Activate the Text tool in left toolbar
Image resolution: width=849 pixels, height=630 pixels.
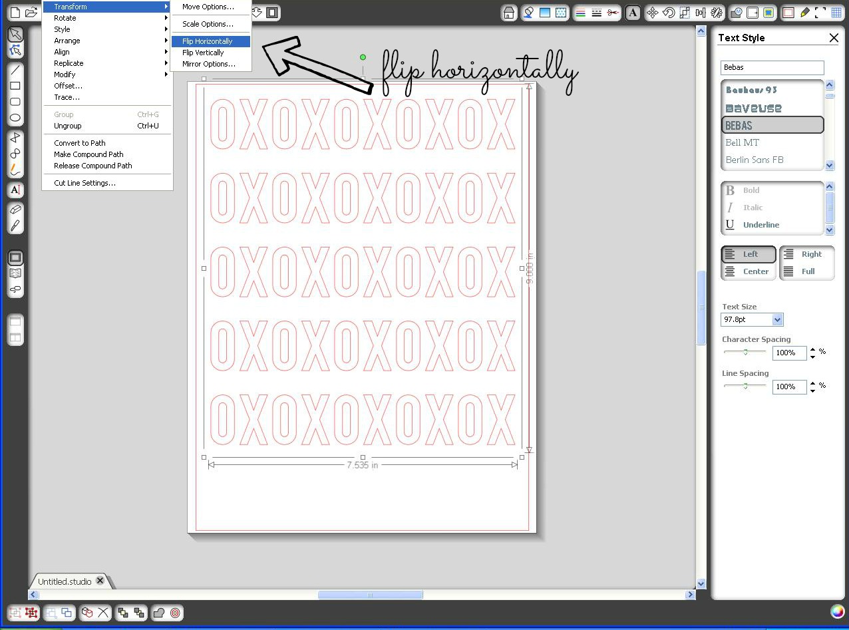point(15,190)
